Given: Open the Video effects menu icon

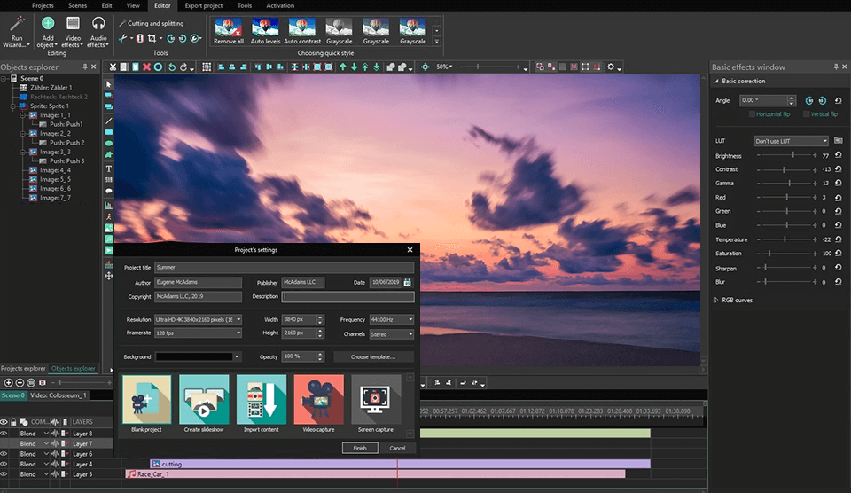Looking at the screenshot, I should coord(74,25).
